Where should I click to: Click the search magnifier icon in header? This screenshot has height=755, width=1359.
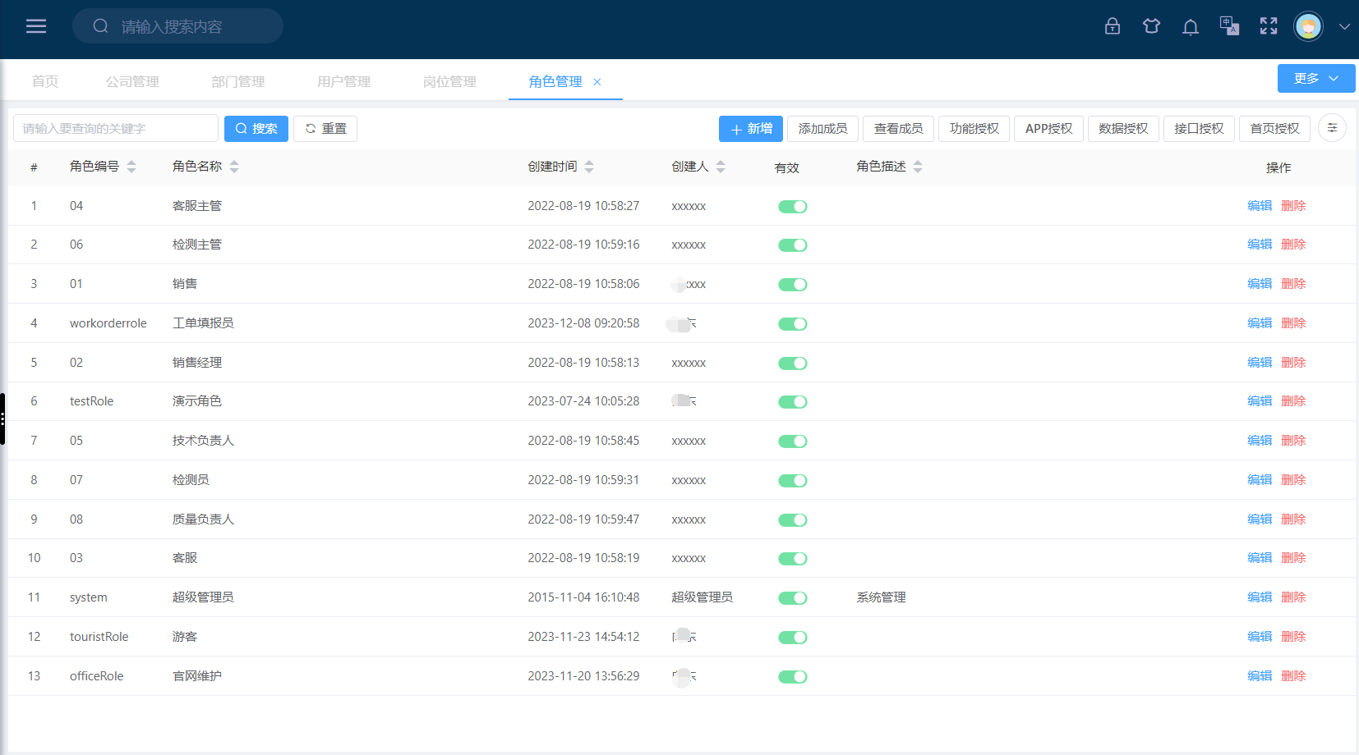[x=100, y=26]
